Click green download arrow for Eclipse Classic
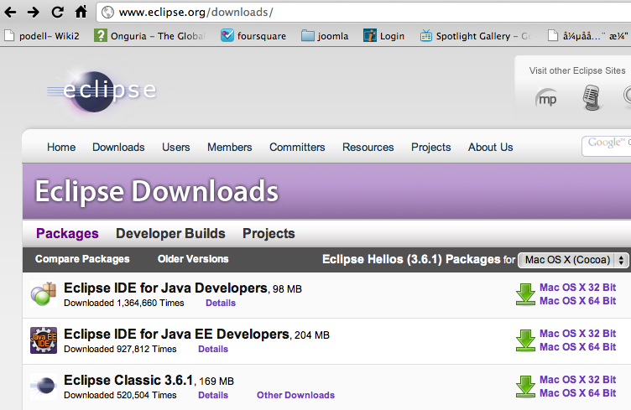Image resolution: width=631 pixels, height=410 pixels. (x=525, y=387)
